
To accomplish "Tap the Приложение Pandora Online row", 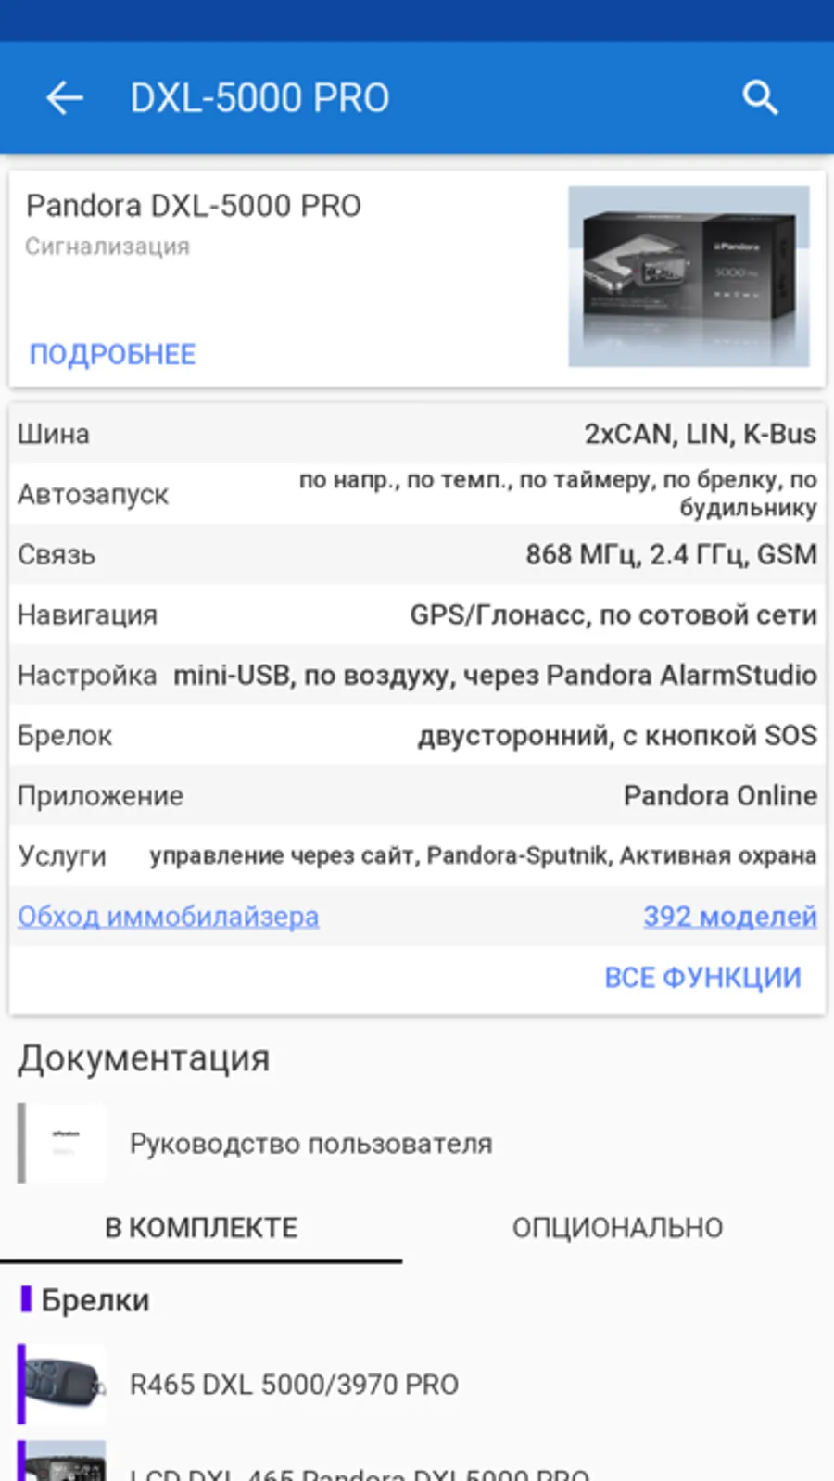I will tap(417, 795).
